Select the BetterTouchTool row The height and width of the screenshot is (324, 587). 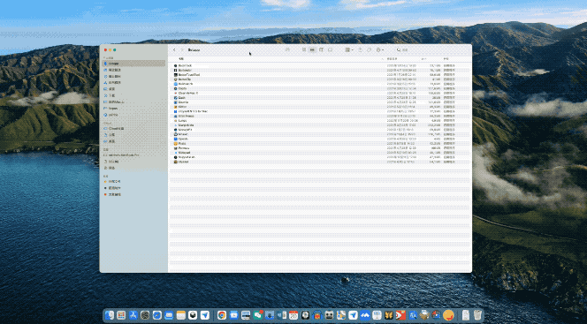(319, 75)
